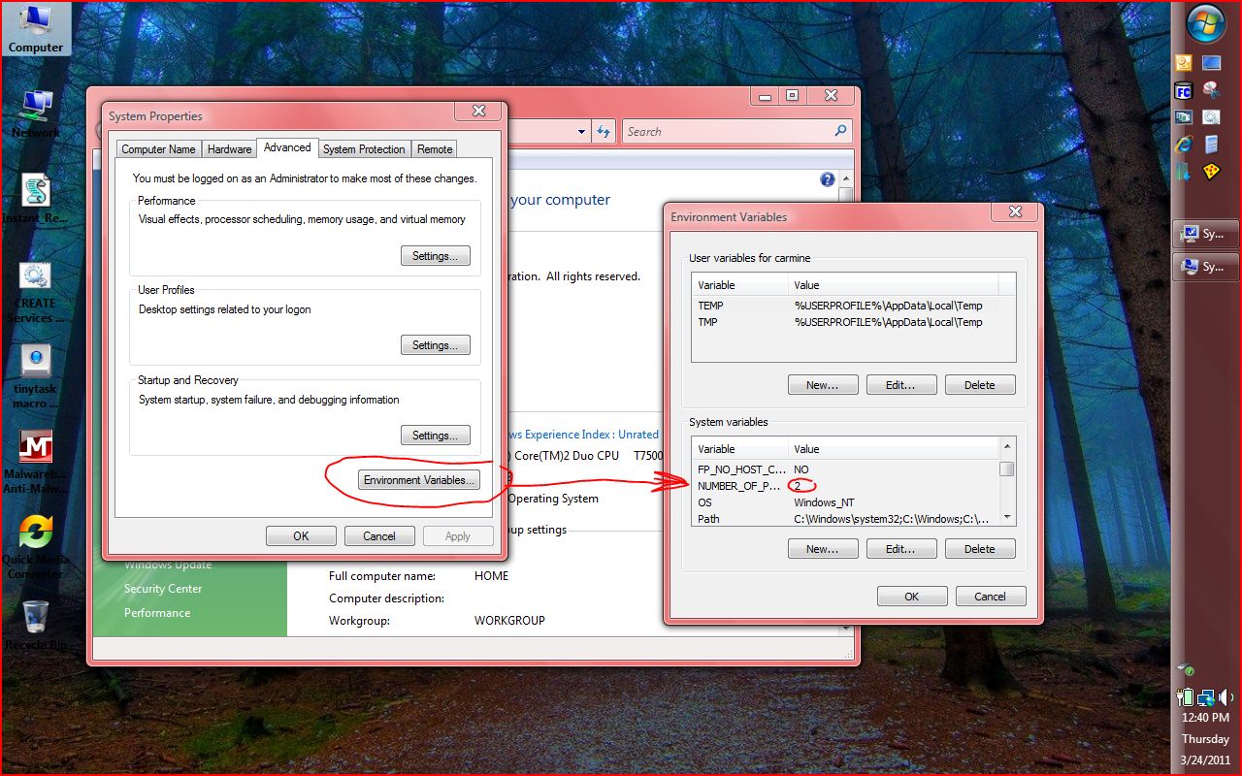This screenshot has height=776, width=1242.
Task: Switch to the Remote tab
Action: point(435,149)
